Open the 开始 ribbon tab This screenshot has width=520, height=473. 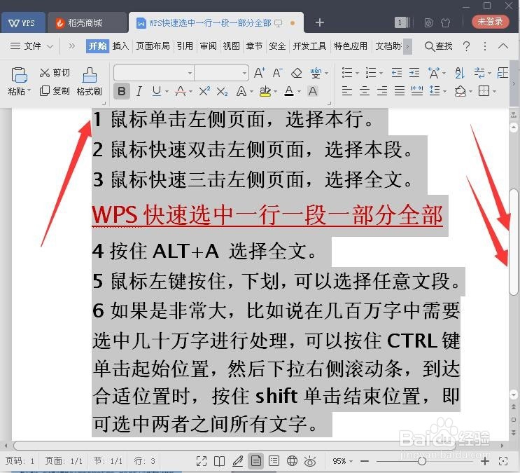click(97, 46)
